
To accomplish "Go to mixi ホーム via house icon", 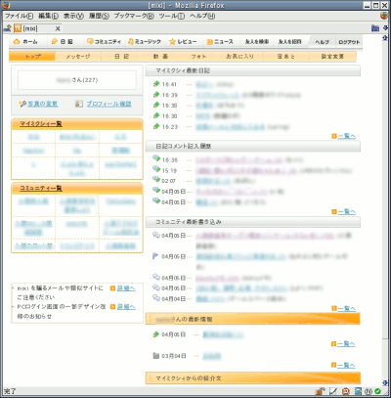I will pos(17,42).
